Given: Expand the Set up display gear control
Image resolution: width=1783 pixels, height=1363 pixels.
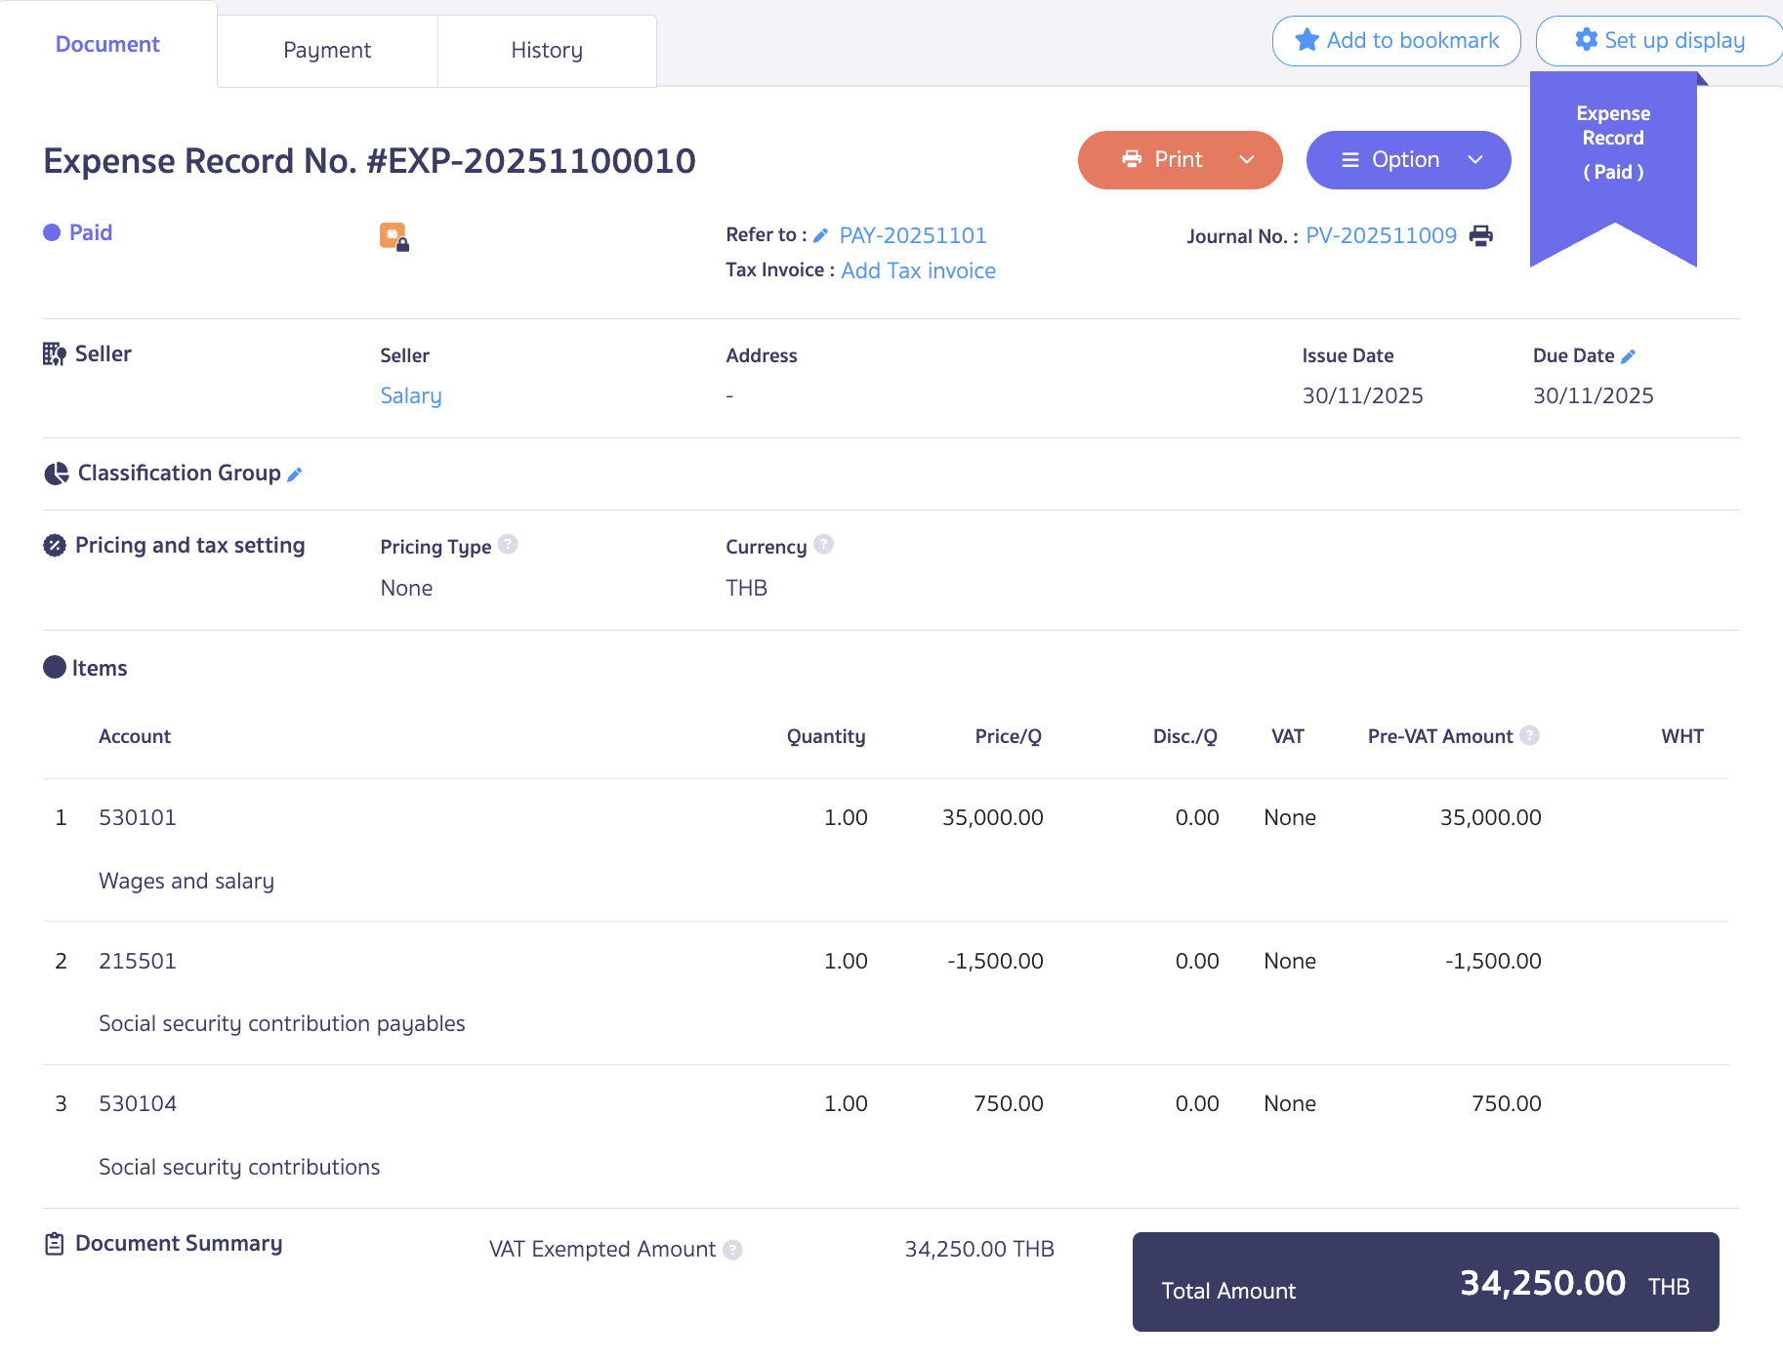Looking at the screenshot, I should tap(1587, 40).
